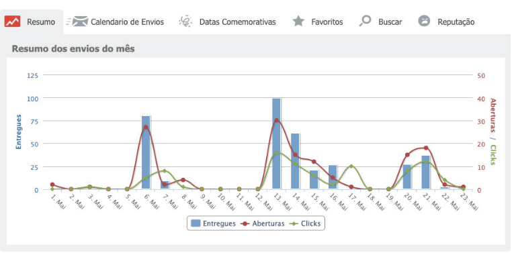Click the green Clicks legend marker

[x=294, y=223]
